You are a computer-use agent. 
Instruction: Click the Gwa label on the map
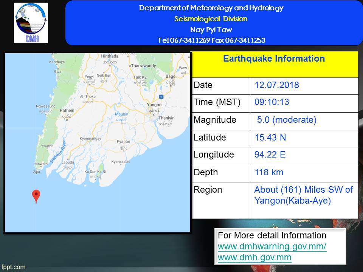57,71
